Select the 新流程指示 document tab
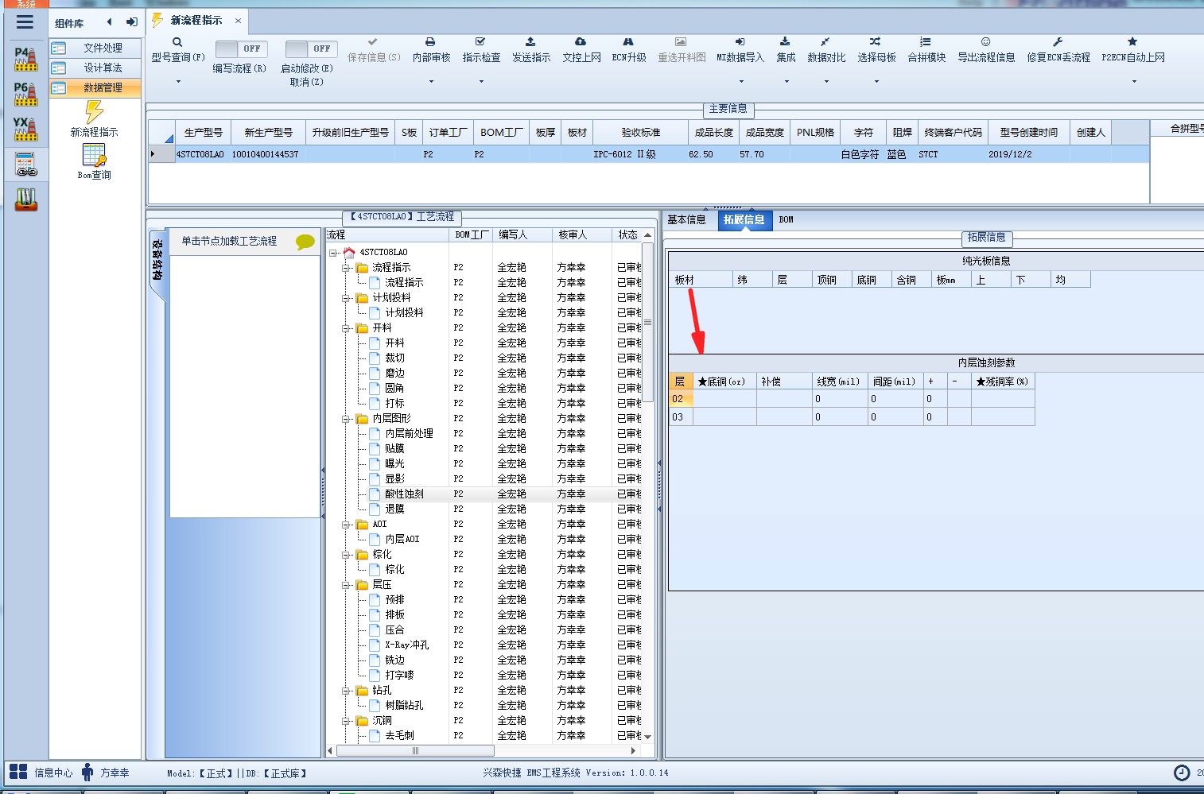This screenshot has width=1204, height=794. (x=196, y=20)
